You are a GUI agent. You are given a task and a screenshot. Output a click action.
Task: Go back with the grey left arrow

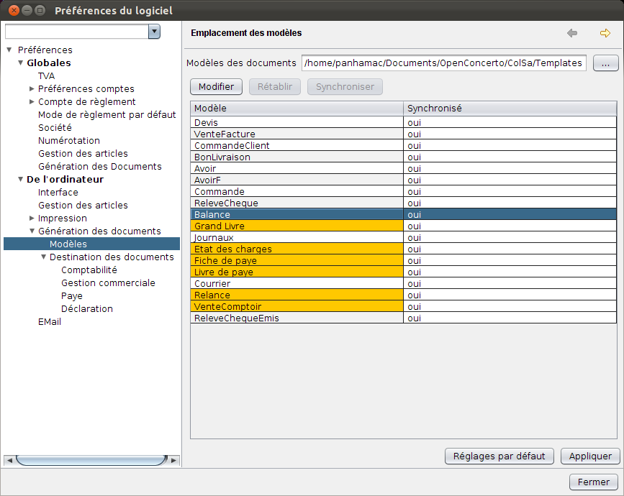[572, 33]
